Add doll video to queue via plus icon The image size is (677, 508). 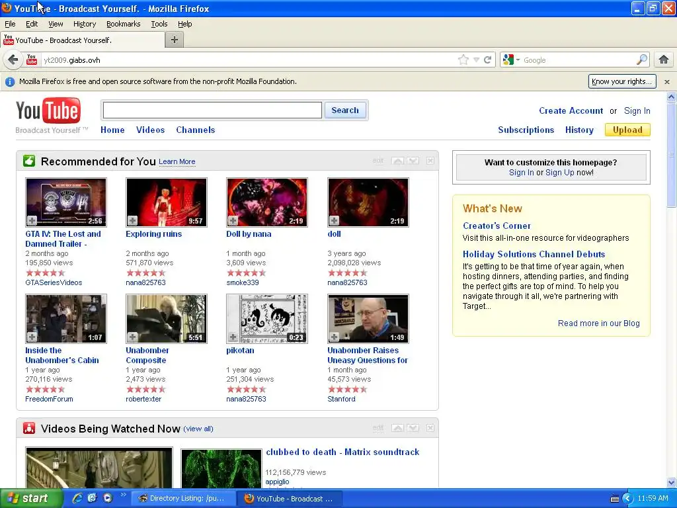(334, 221)
